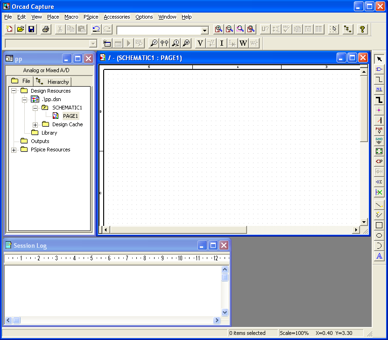The image size is (388, 340).
Task: Collapse the Design Resources folder
Action: (14, 91)
